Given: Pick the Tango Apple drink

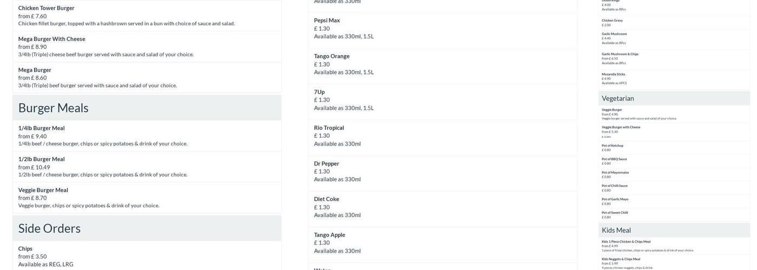Looking at the screenshot, I should 330,235.
